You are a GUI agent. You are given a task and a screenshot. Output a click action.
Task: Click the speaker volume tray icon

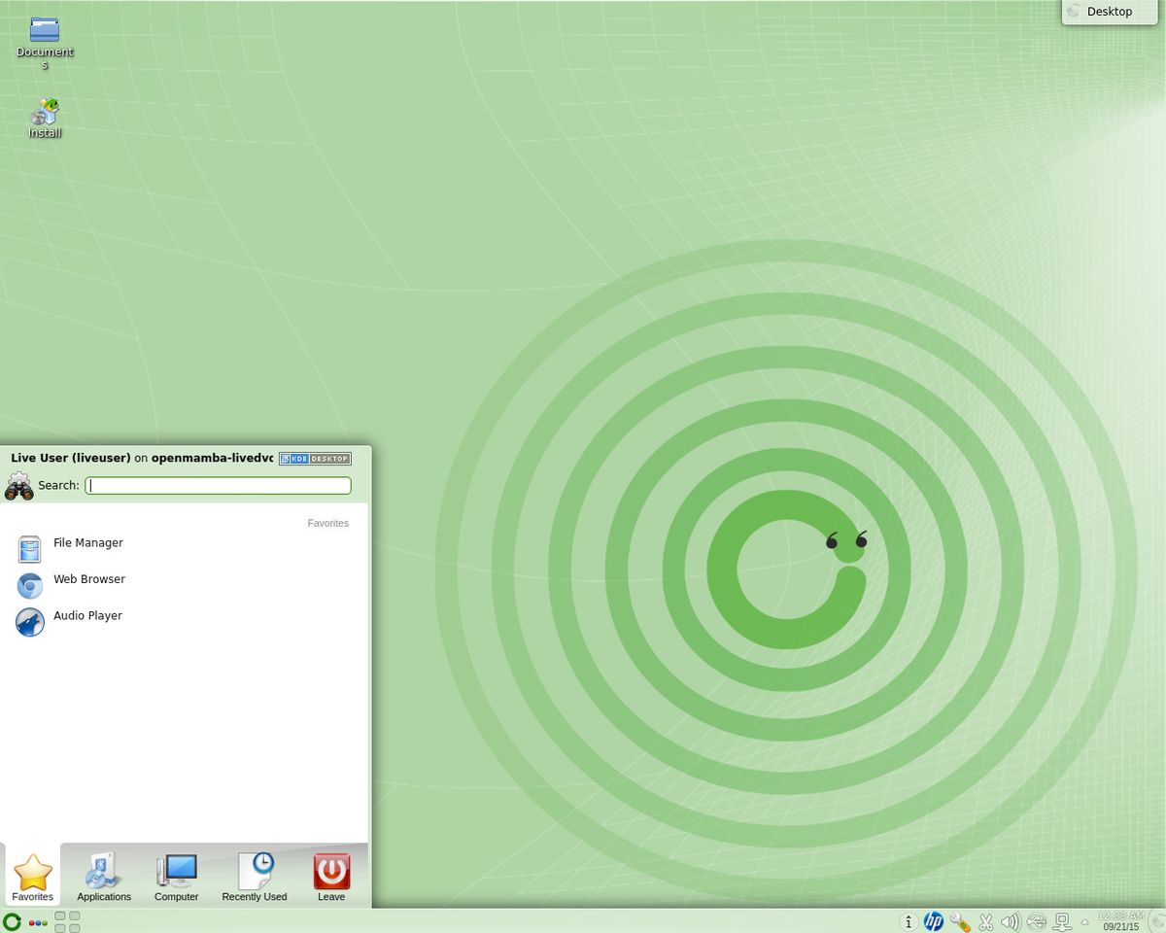(1011, 920)
